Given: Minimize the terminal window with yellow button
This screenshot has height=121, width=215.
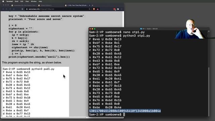Looking at the screenshot, I should point(92,29).
